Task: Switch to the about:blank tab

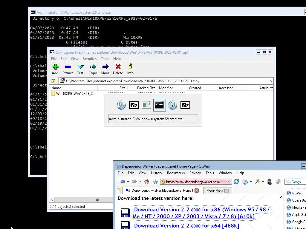Action: tap(215, 191)
